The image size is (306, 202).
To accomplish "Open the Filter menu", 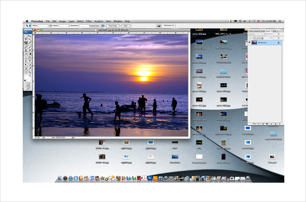I will (89, 21).
